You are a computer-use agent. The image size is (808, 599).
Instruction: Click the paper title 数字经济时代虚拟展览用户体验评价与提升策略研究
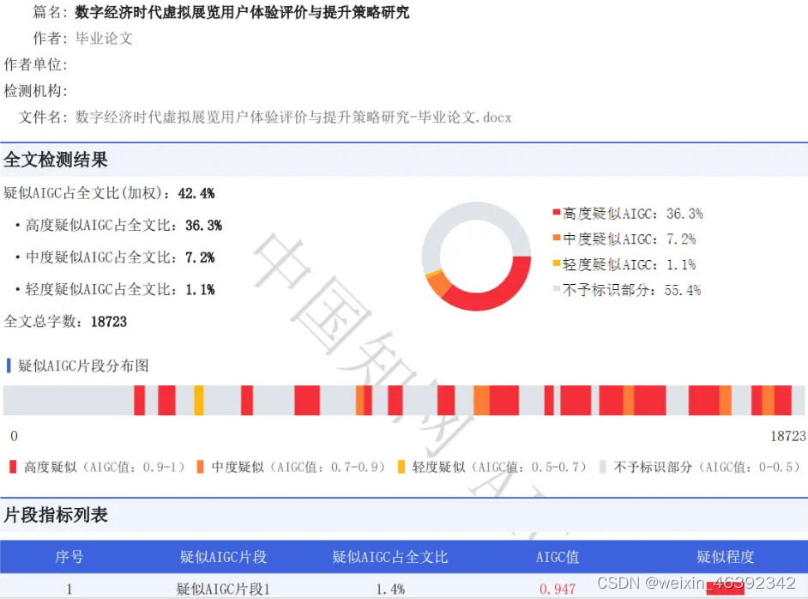click(242, 12)
